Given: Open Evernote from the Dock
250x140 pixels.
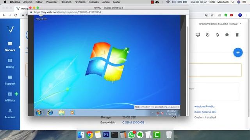Looking at the screenshot, I should coord(140,135).
